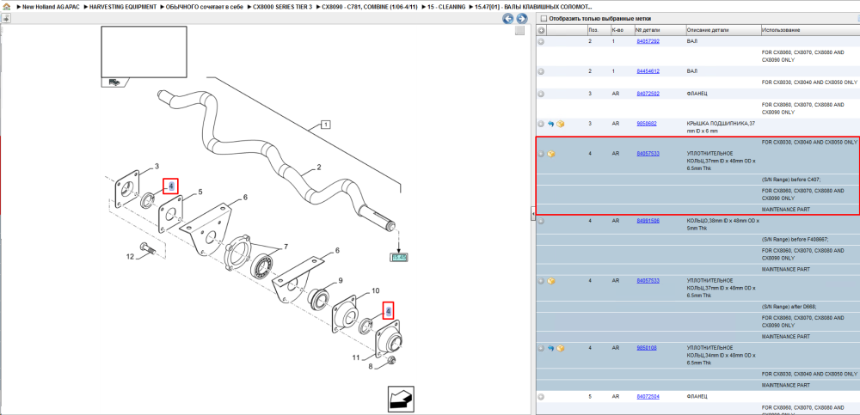Screen dimensions: 860x415
Task: Open part number link 84072592
Action: point(648,94)
